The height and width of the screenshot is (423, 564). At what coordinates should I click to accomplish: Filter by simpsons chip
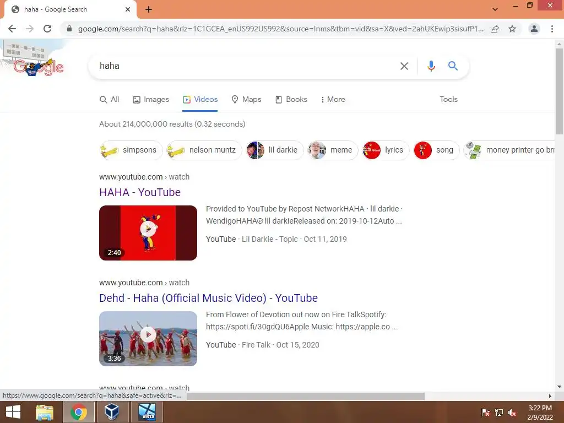tap(131, 150)
